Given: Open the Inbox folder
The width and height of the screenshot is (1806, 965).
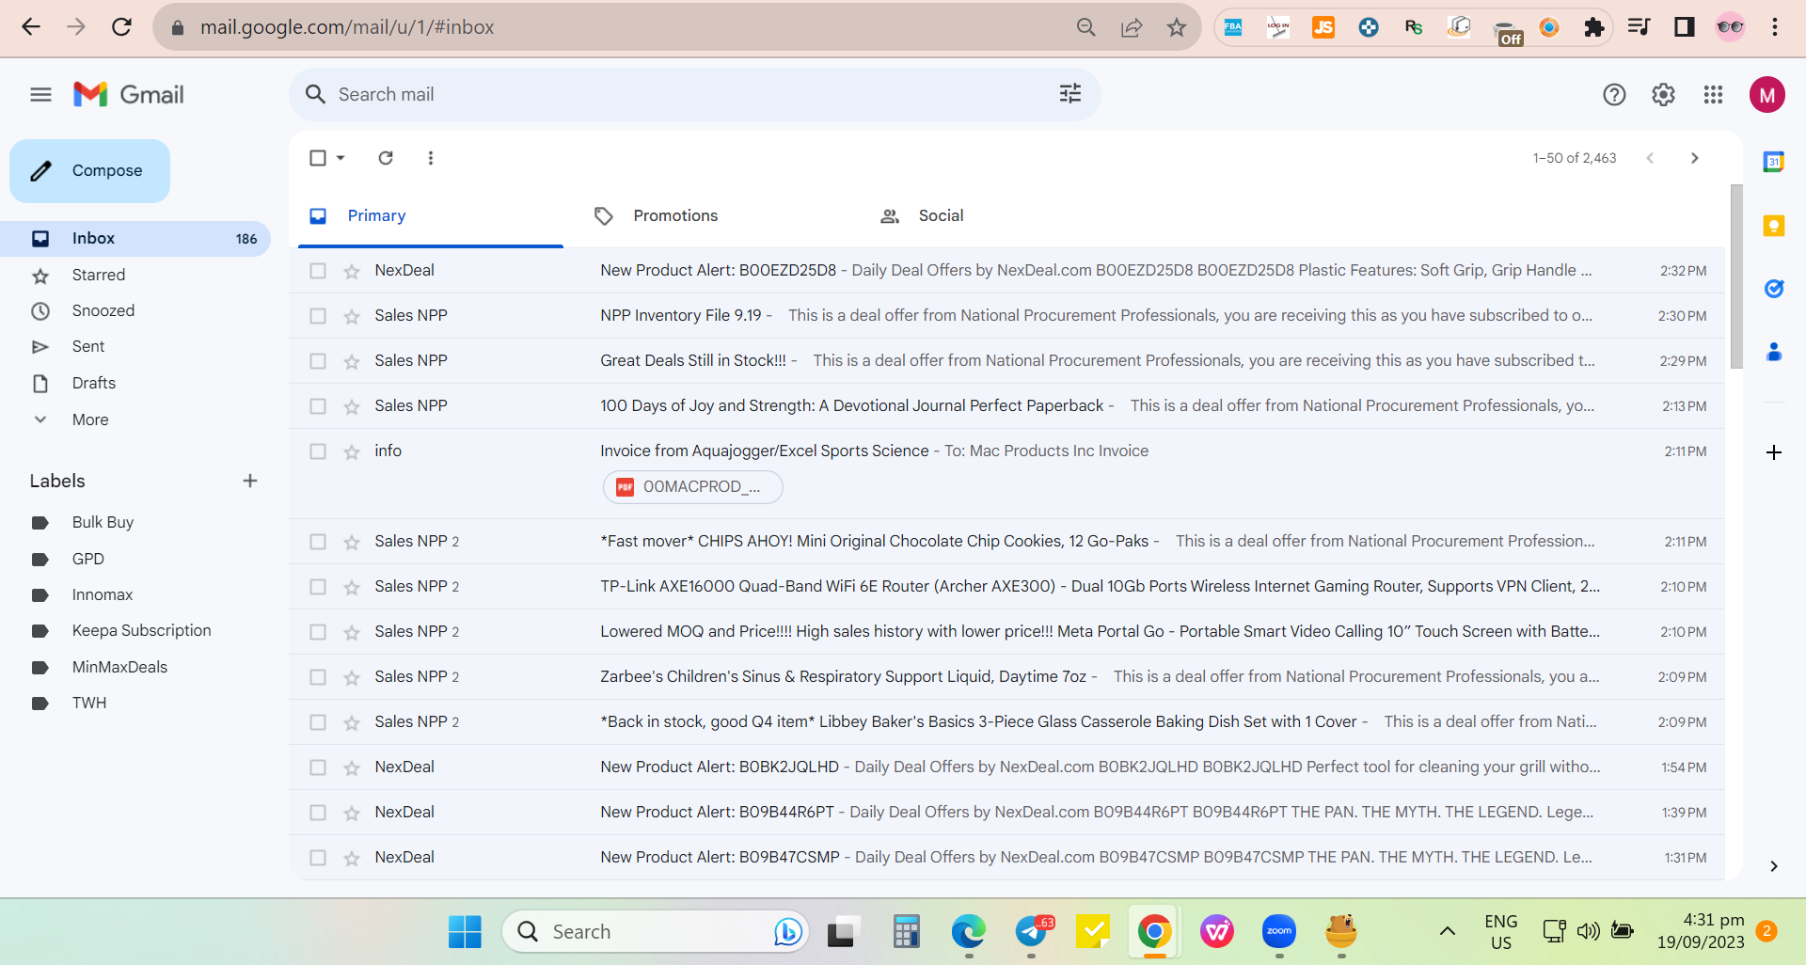Looking at the screenshot, I should tap(135, 239).
